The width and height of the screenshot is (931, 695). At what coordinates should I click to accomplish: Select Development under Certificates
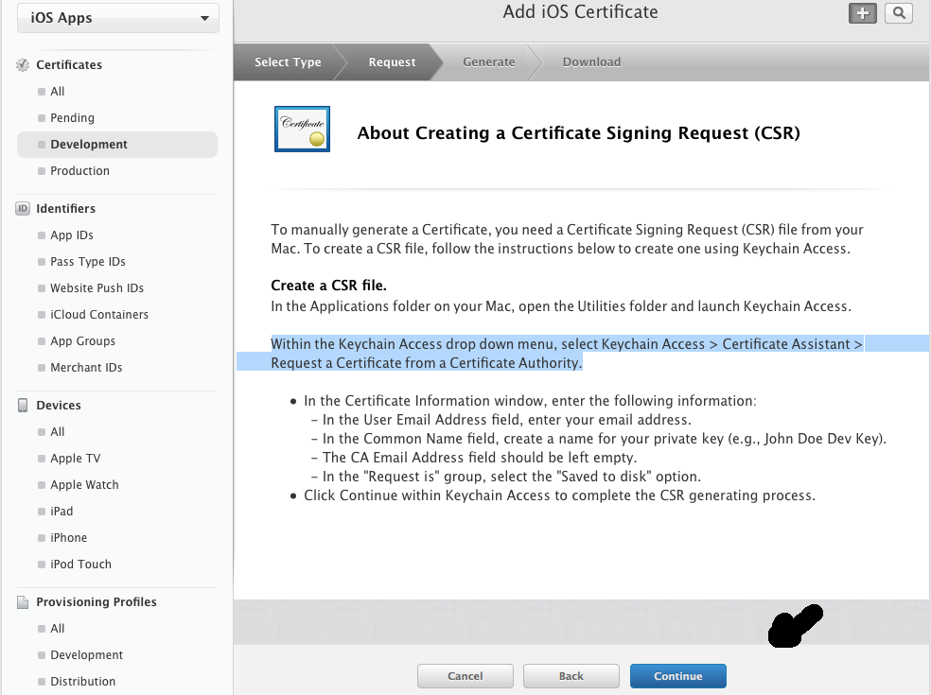[x=117, y=145]
